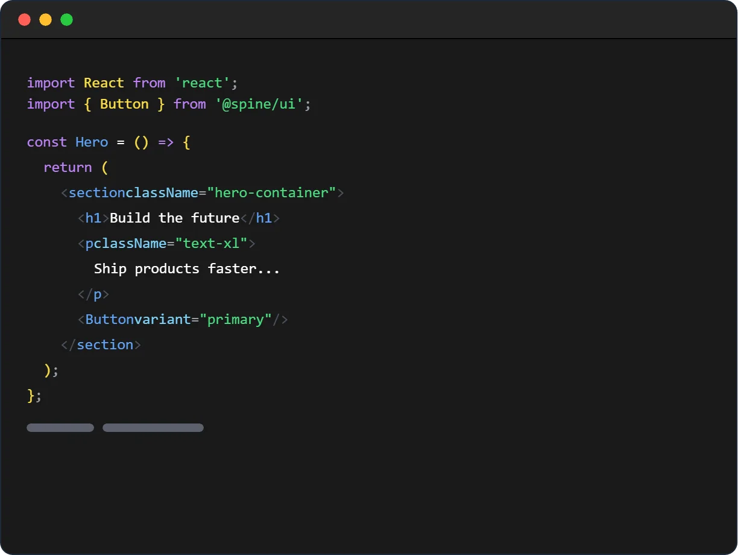This screenshot has width=738, height=555.
Task: Click the 'Build the future' heading text
Action: coord(175,218)
